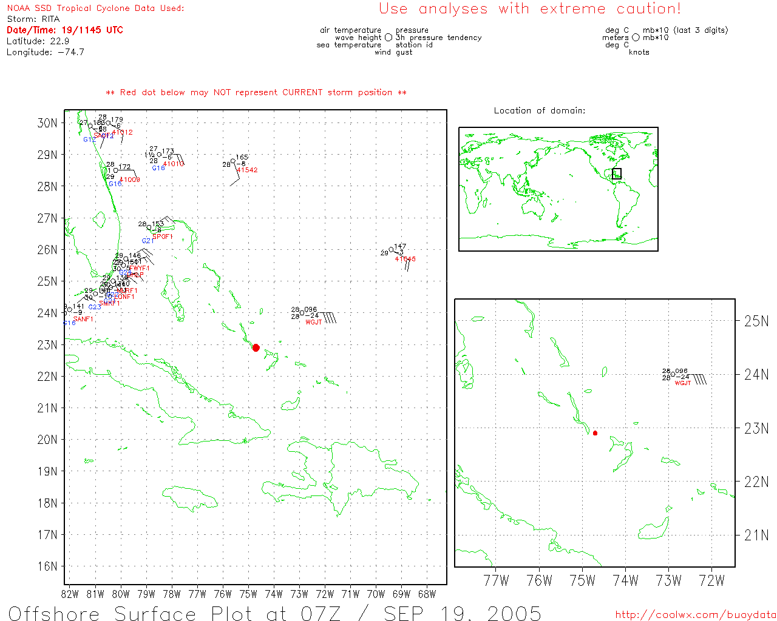
Task: Click the station circle above label 41010
Action: pos(159,155)
